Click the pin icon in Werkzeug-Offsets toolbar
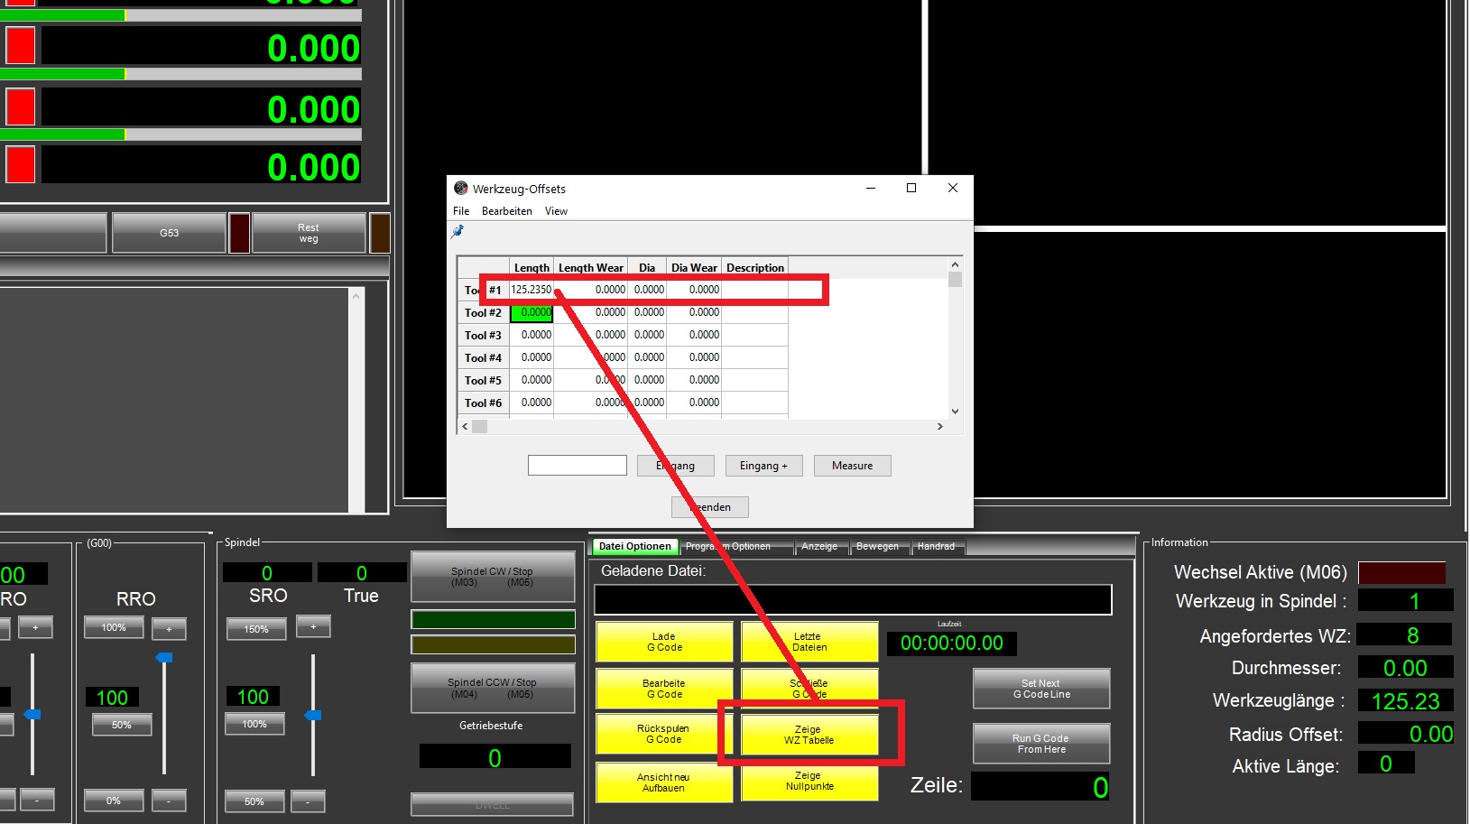This screenshot has height=824, width=1470. click(458, 231)
